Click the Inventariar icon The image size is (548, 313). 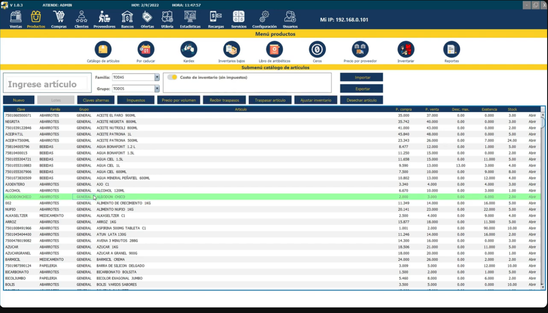coord(406,49)
